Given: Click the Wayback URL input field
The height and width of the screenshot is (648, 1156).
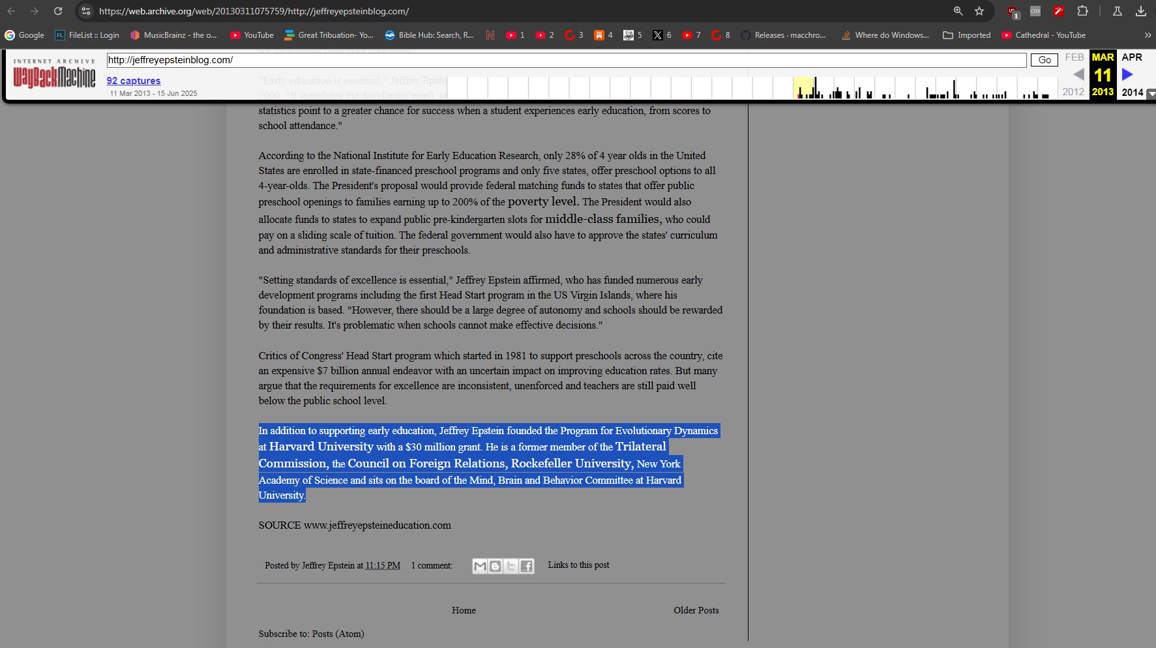Looking at the screenshot, I should [x=567, y=60].
